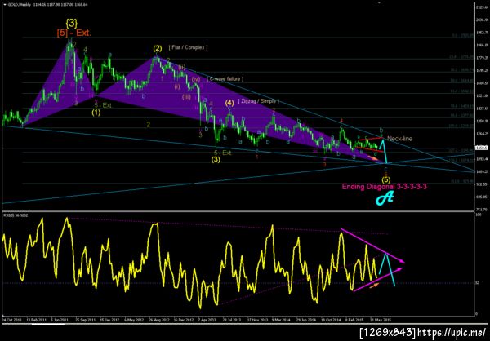Select the orange arrow in the RSI panel
Screen dimensions: 490x341
click(374, 285)
